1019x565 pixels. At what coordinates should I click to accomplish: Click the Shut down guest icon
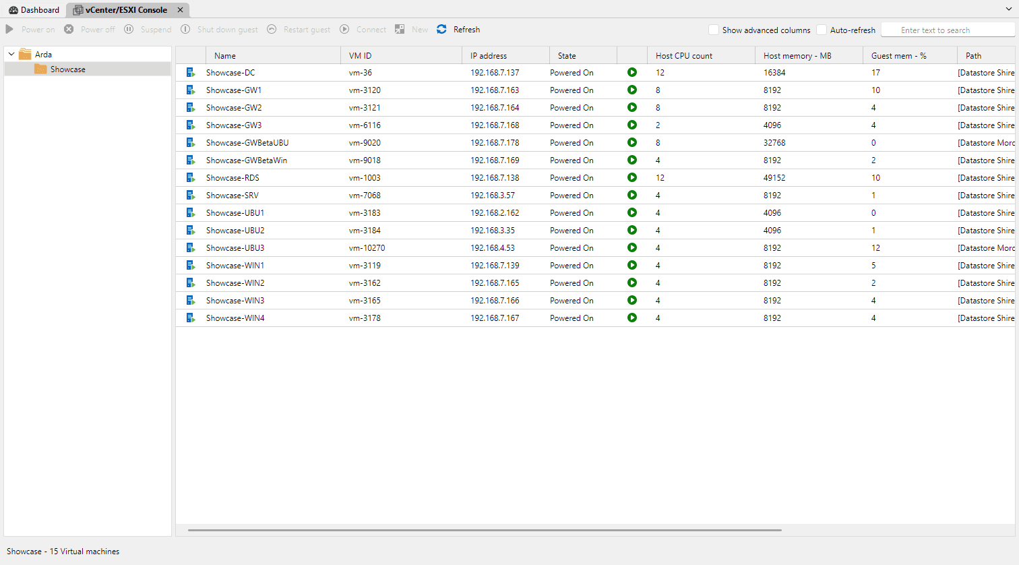185,29
